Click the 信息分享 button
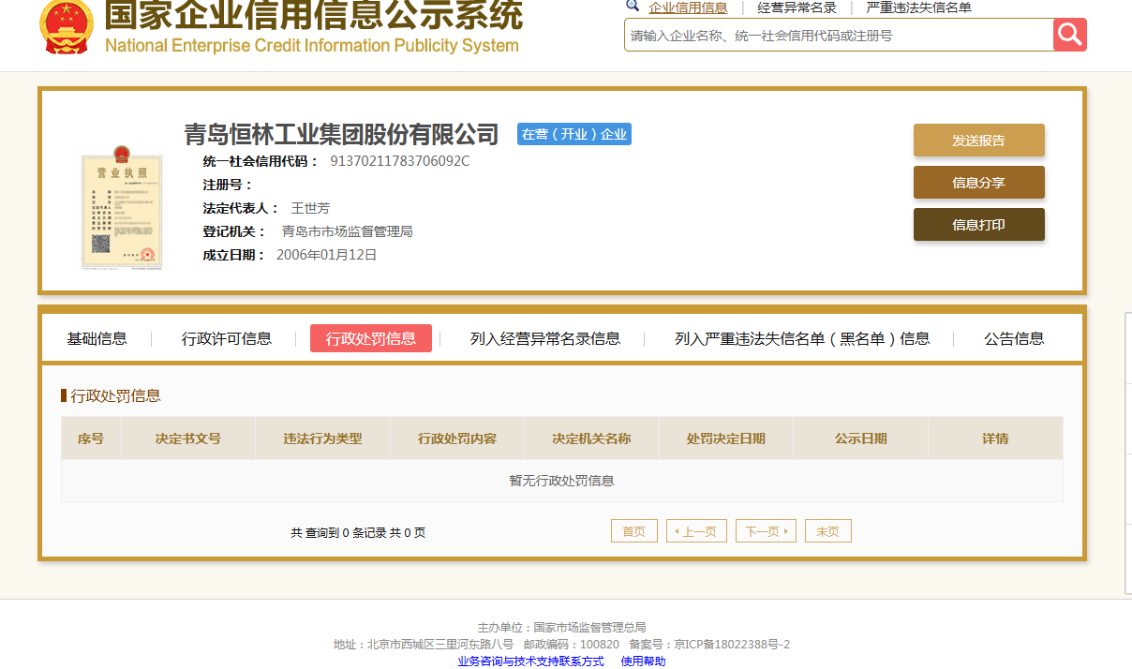The image size is (1132, 669). (979, 183)
